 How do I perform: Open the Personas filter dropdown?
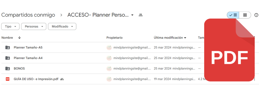pos(34,26)
